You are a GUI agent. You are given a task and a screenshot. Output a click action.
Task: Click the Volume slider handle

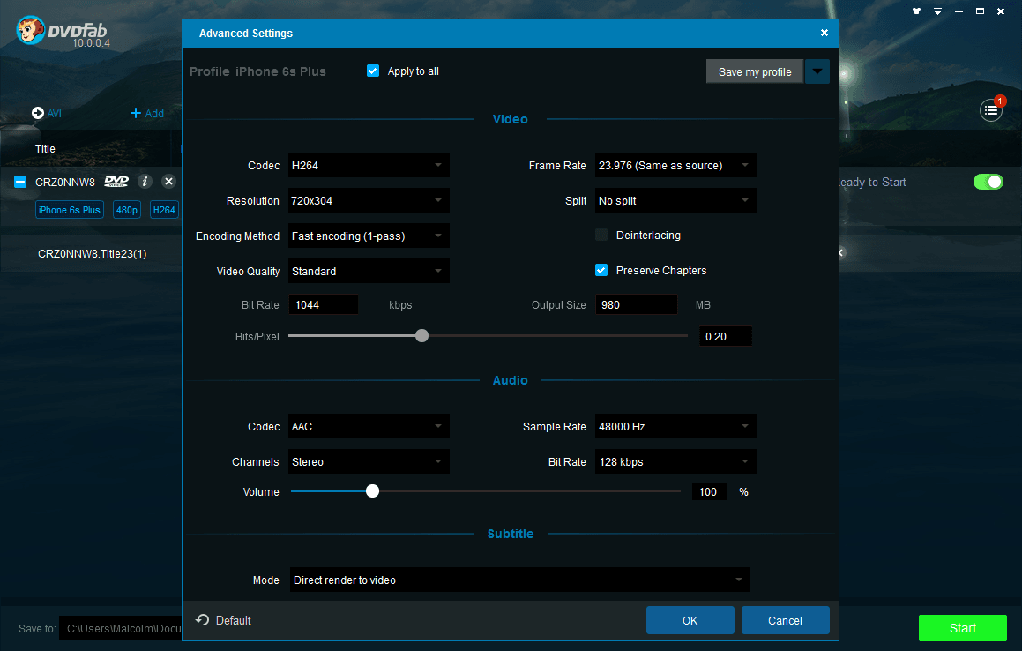(x=372, y=491)
